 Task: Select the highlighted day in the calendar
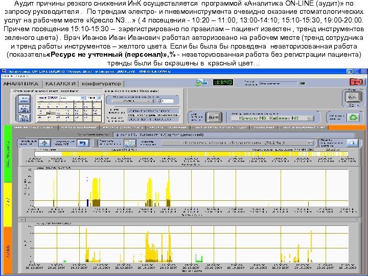[51, 113]
